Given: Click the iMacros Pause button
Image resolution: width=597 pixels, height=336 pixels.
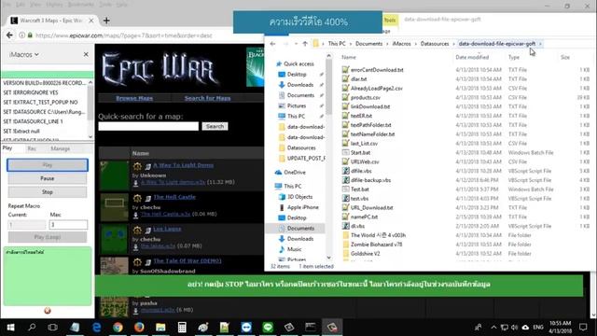Looking at the screenshot, I should 48,178.
